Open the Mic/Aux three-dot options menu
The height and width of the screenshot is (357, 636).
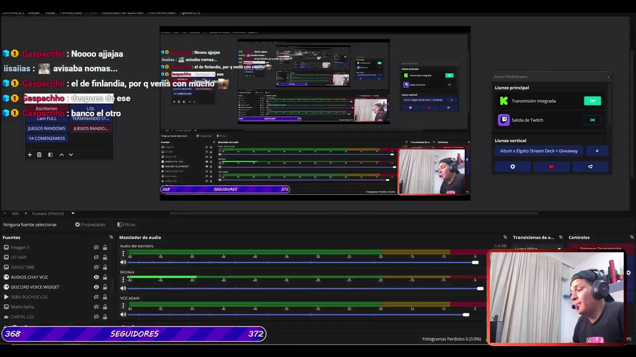click(123, 280)
